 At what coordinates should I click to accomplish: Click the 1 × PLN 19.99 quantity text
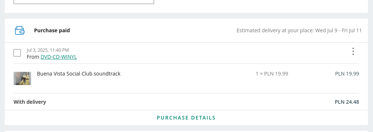pyautogui.click(x=272, y=74)
